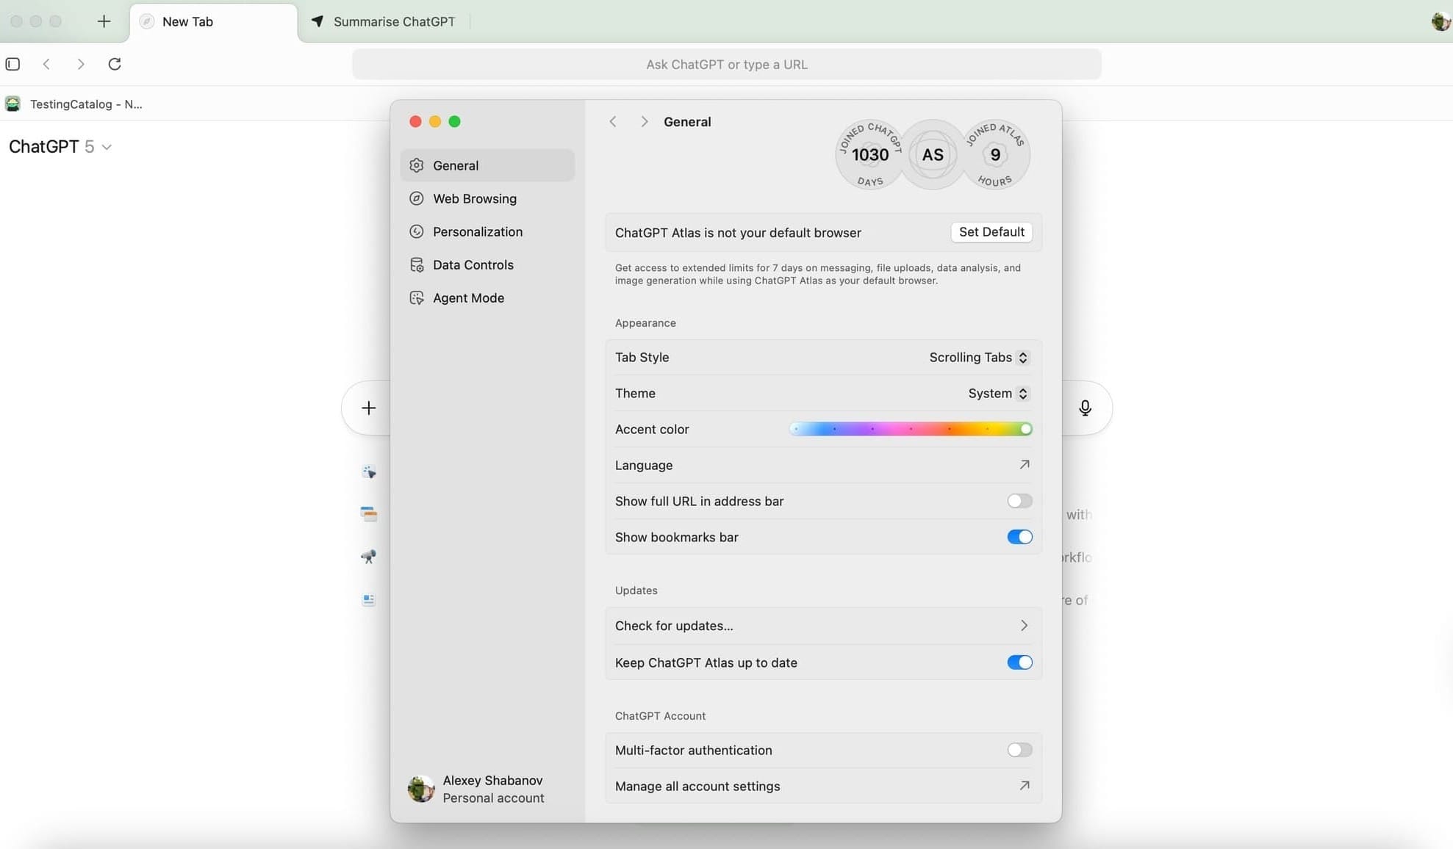Click the Accent color rainbow slider
The width and height of the screenshot is (1453, 849).
click(x=910, y=429)
